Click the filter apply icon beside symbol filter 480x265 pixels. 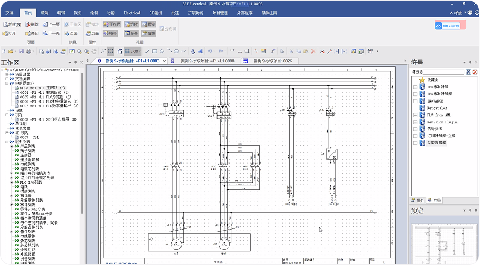pyautogui.click(x=469, y=72)
